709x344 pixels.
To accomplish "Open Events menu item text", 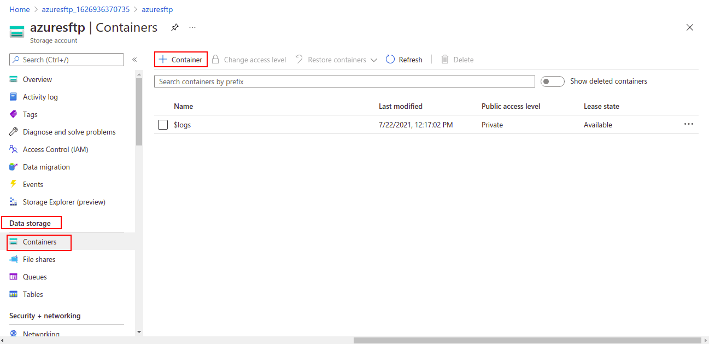I will pos(33,184).
